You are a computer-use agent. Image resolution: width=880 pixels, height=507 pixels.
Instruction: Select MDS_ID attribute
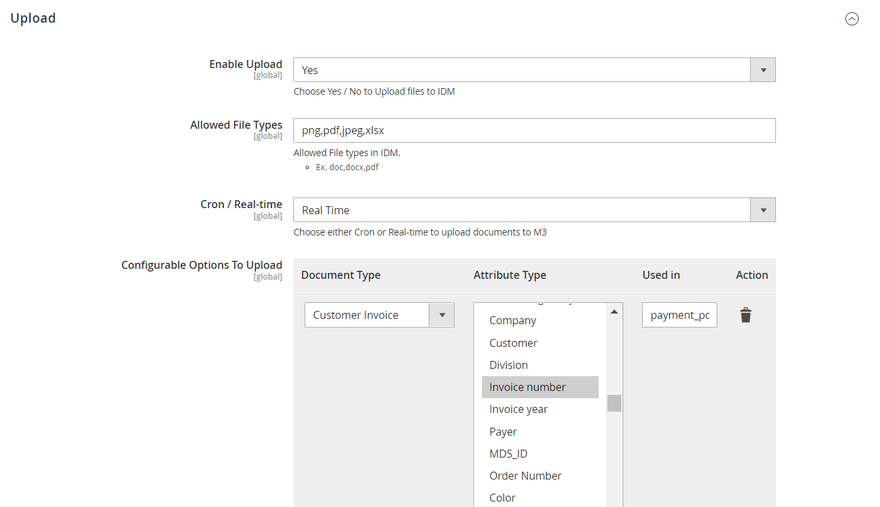(540, 454)
